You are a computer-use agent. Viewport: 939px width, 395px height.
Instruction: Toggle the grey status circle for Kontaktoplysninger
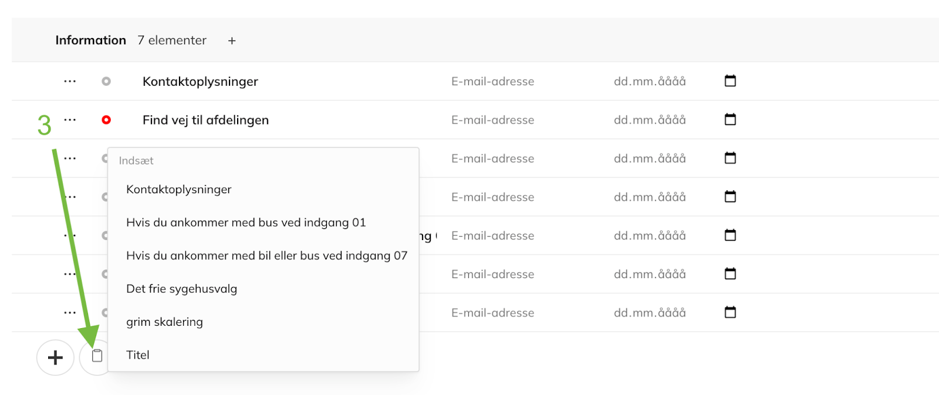106,81
